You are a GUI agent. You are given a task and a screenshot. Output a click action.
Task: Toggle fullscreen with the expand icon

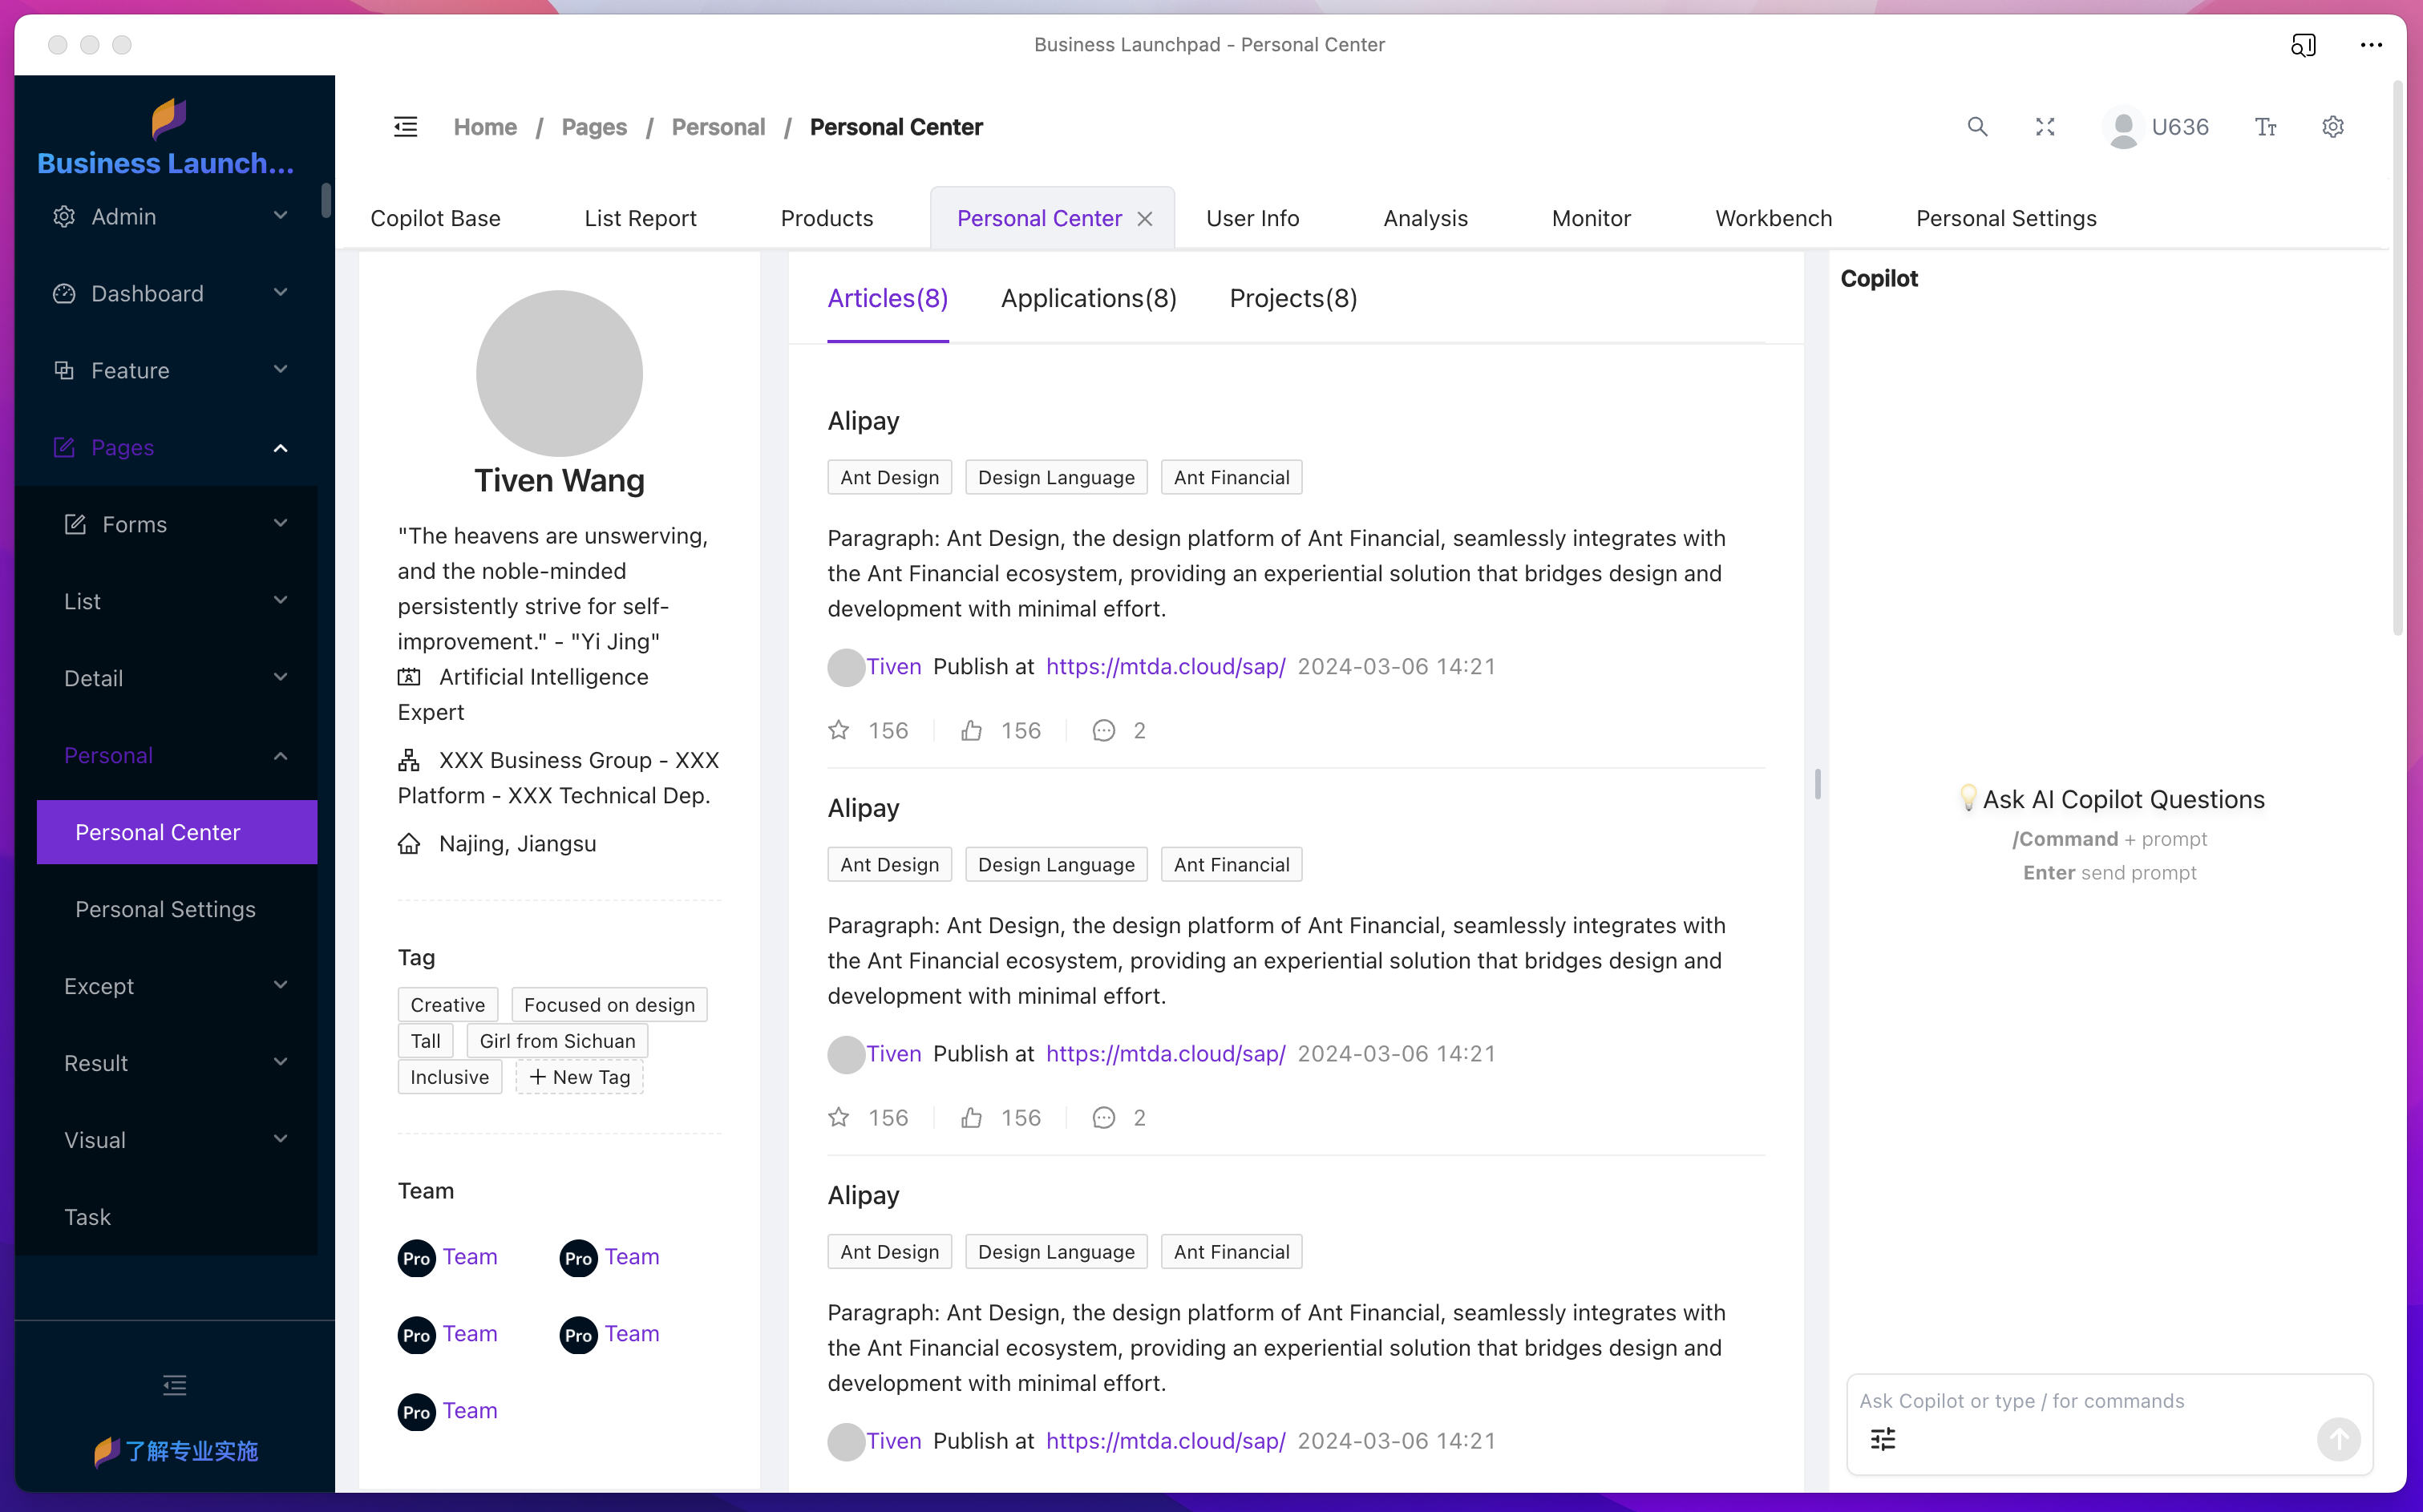point(2045,127)
